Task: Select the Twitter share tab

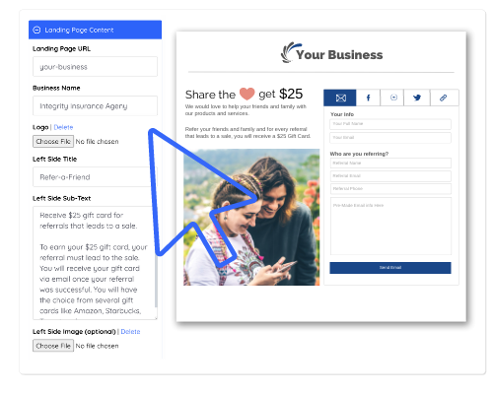Action: [x=417, y=98]
